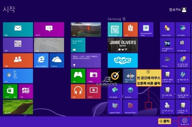
Task: Open HP device toolbox printer tile
Action: coord(167,107)
